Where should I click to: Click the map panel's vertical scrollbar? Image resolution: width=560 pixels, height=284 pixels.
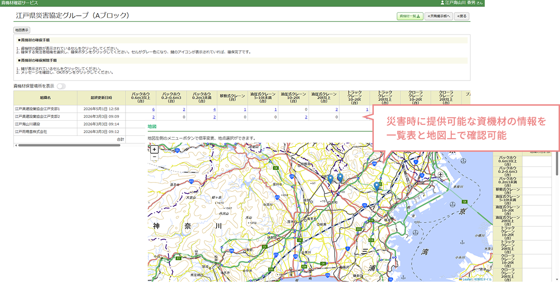(x=557, y=163)
